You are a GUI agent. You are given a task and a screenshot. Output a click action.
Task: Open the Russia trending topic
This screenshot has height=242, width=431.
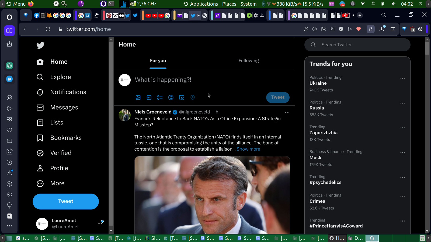317,108
